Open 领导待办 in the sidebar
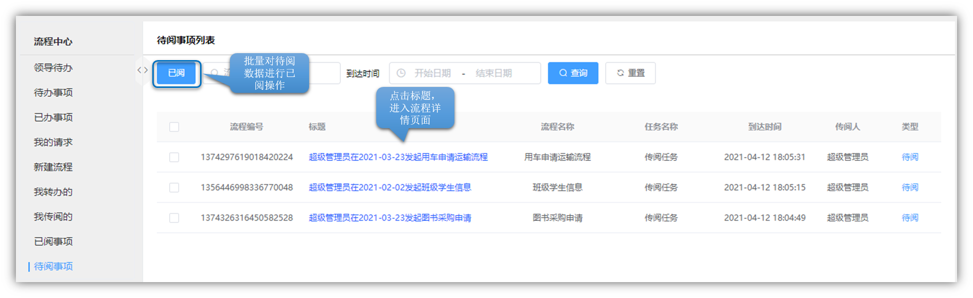973x298 pixels. tap(53, 68)
